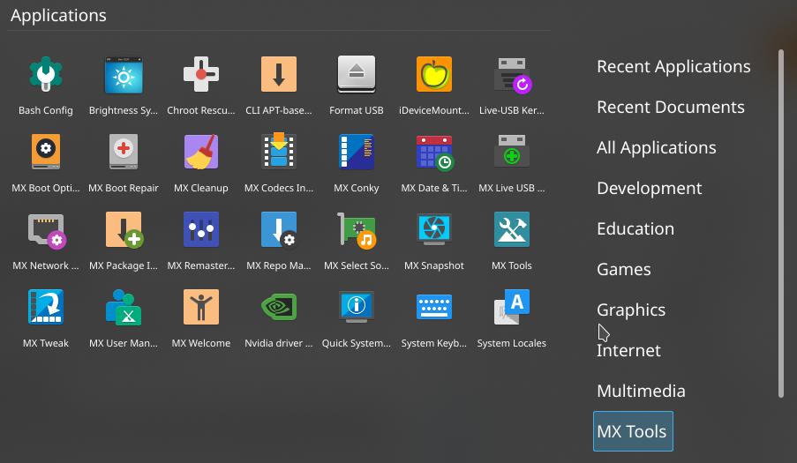Open MX User Manager
The height and width of the screenshot is (463, 797).
124,307
